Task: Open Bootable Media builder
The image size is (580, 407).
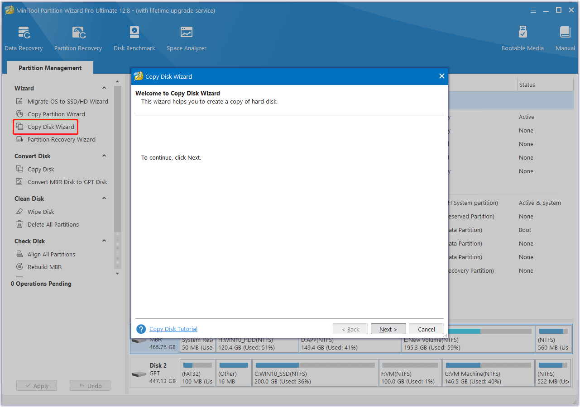Action: pyautogui.click(x=522, y=38)
